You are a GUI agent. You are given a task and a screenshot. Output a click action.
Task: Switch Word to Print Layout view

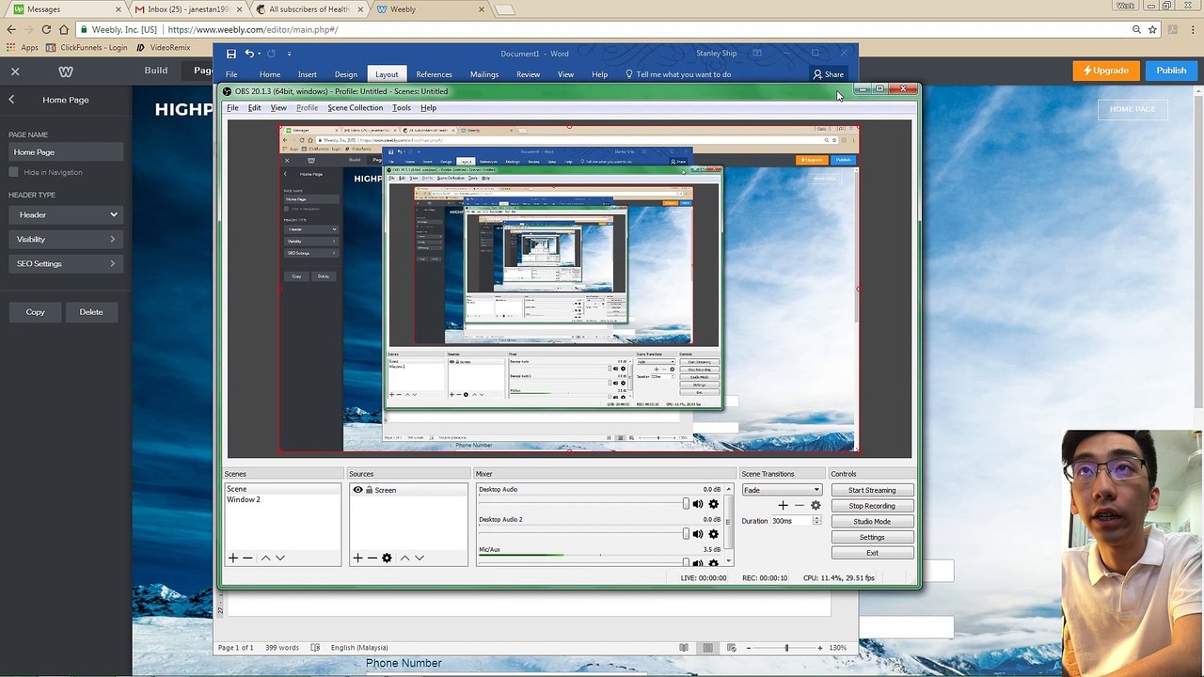pyautogui.click(x=707, y=648)
